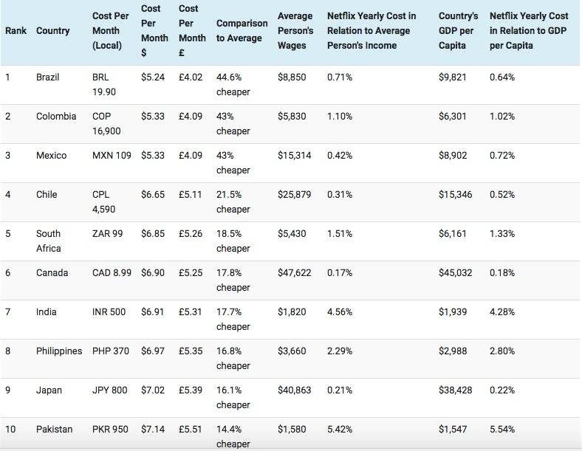The width and height of the screenshot is (582, 451).
Task: Click the Canada country name
Action: [x=52, y=273]
